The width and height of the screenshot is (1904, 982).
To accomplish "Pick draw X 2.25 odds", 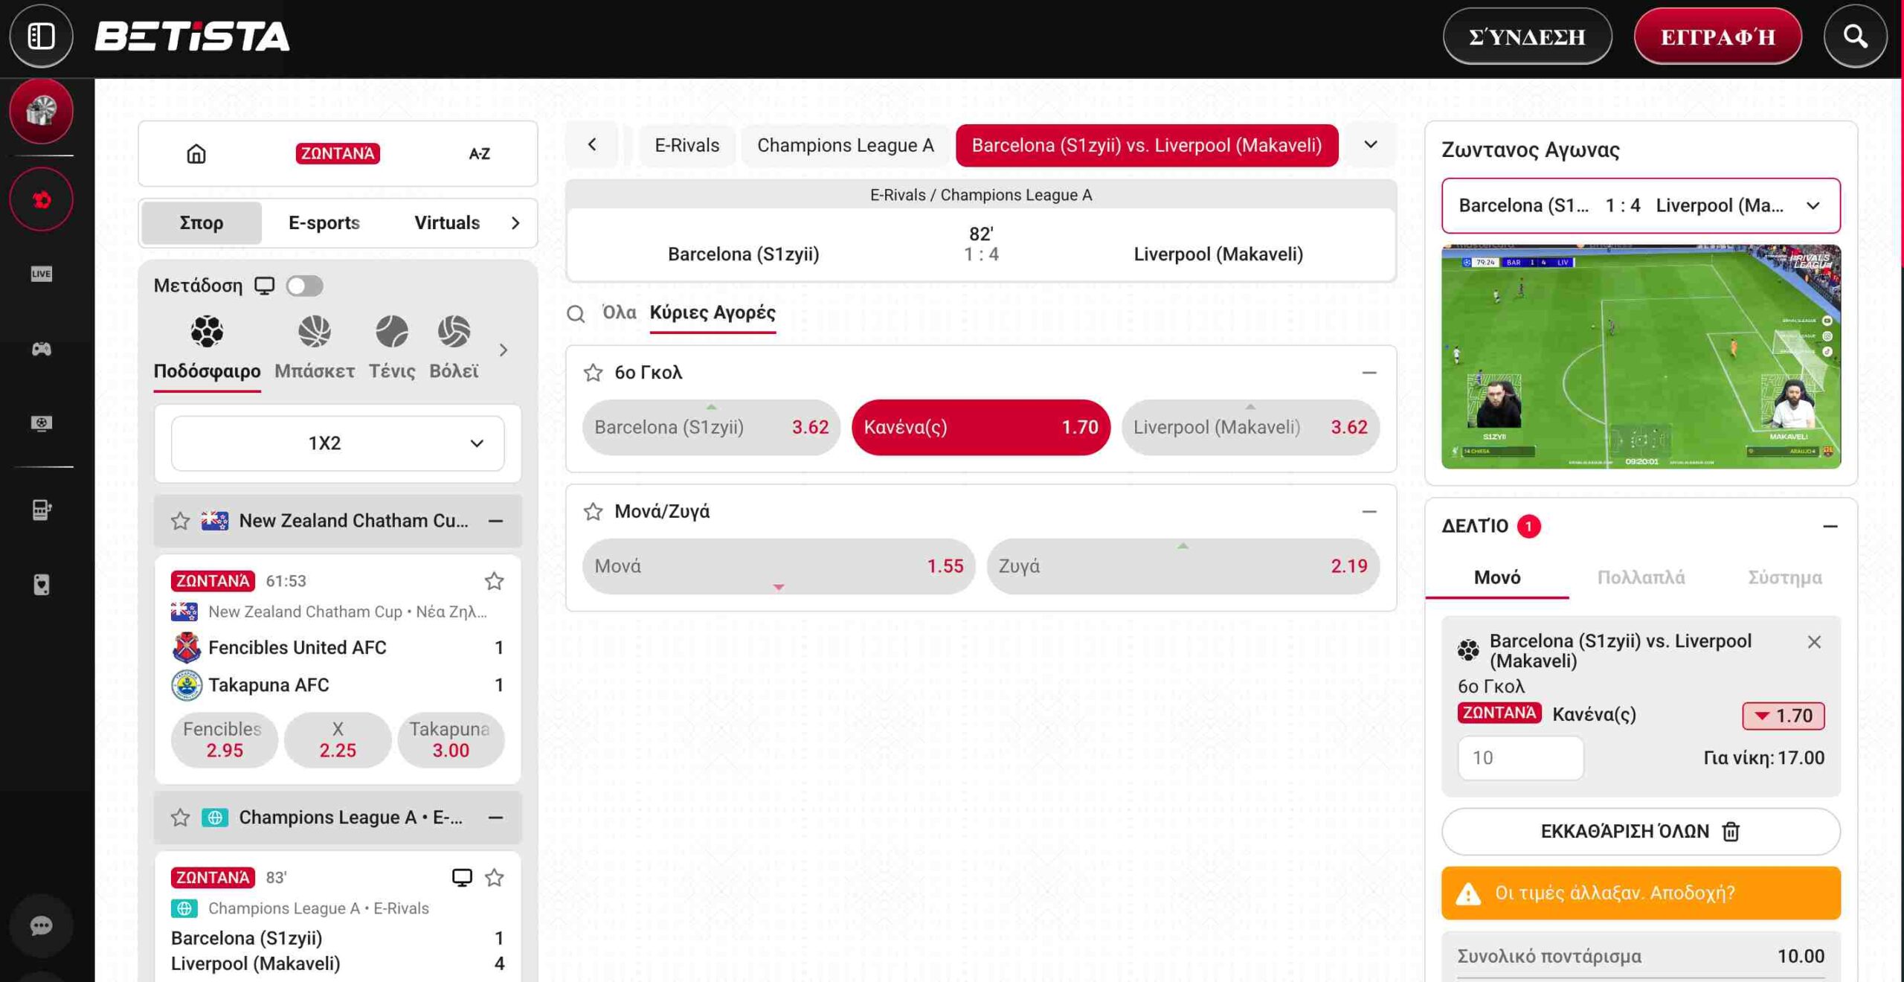I will tap(338, 739).
